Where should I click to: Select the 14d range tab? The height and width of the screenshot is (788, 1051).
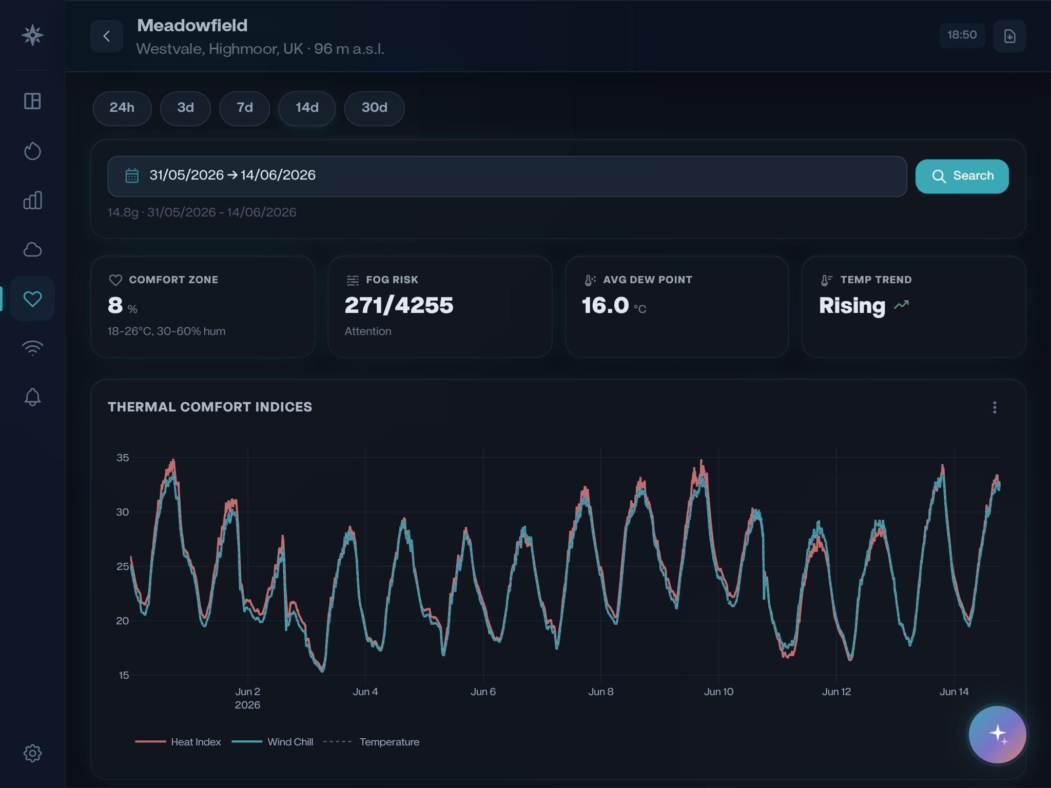pos(307,108)
